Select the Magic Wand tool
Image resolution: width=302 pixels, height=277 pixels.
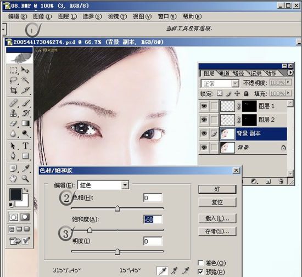tap(25, 80)
